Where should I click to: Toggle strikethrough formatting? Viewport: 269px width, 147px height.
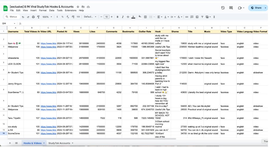click(x=128, y=17)
